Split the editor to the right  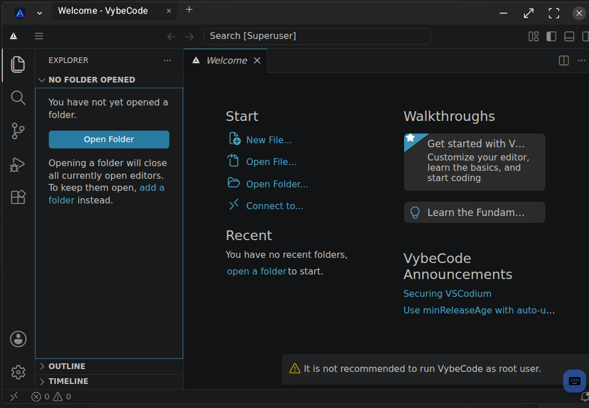click(564, 60)
